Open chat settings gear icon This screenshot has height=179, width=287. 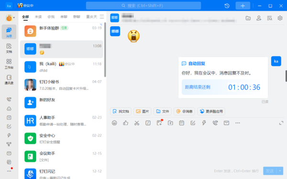[x=280, y=18]
